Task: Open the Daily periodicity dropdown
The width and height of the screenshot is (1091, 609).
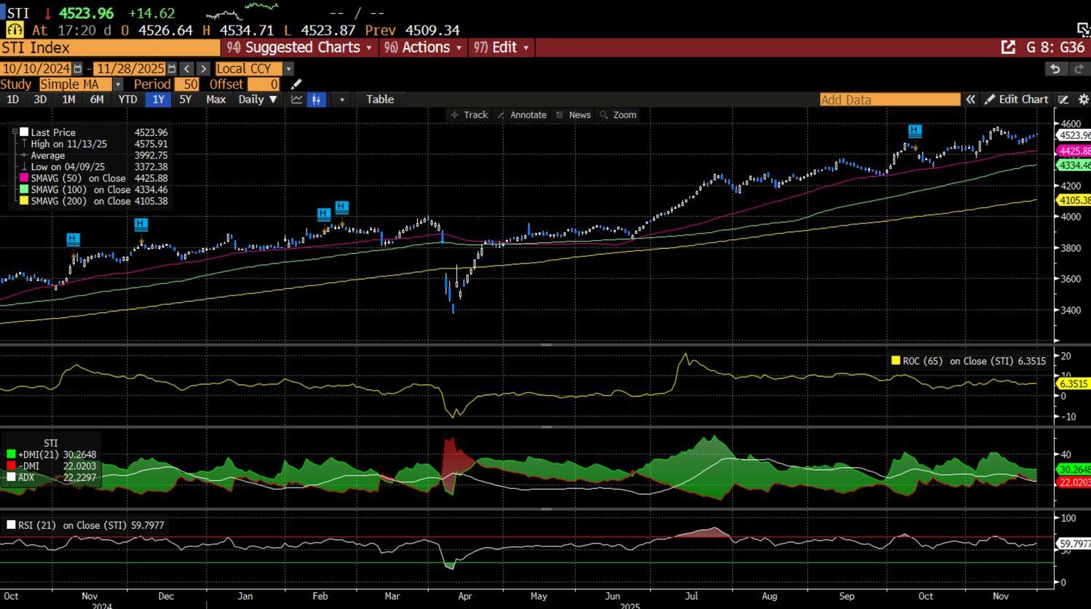Action: pyautogui.click(x=258, y=100)
